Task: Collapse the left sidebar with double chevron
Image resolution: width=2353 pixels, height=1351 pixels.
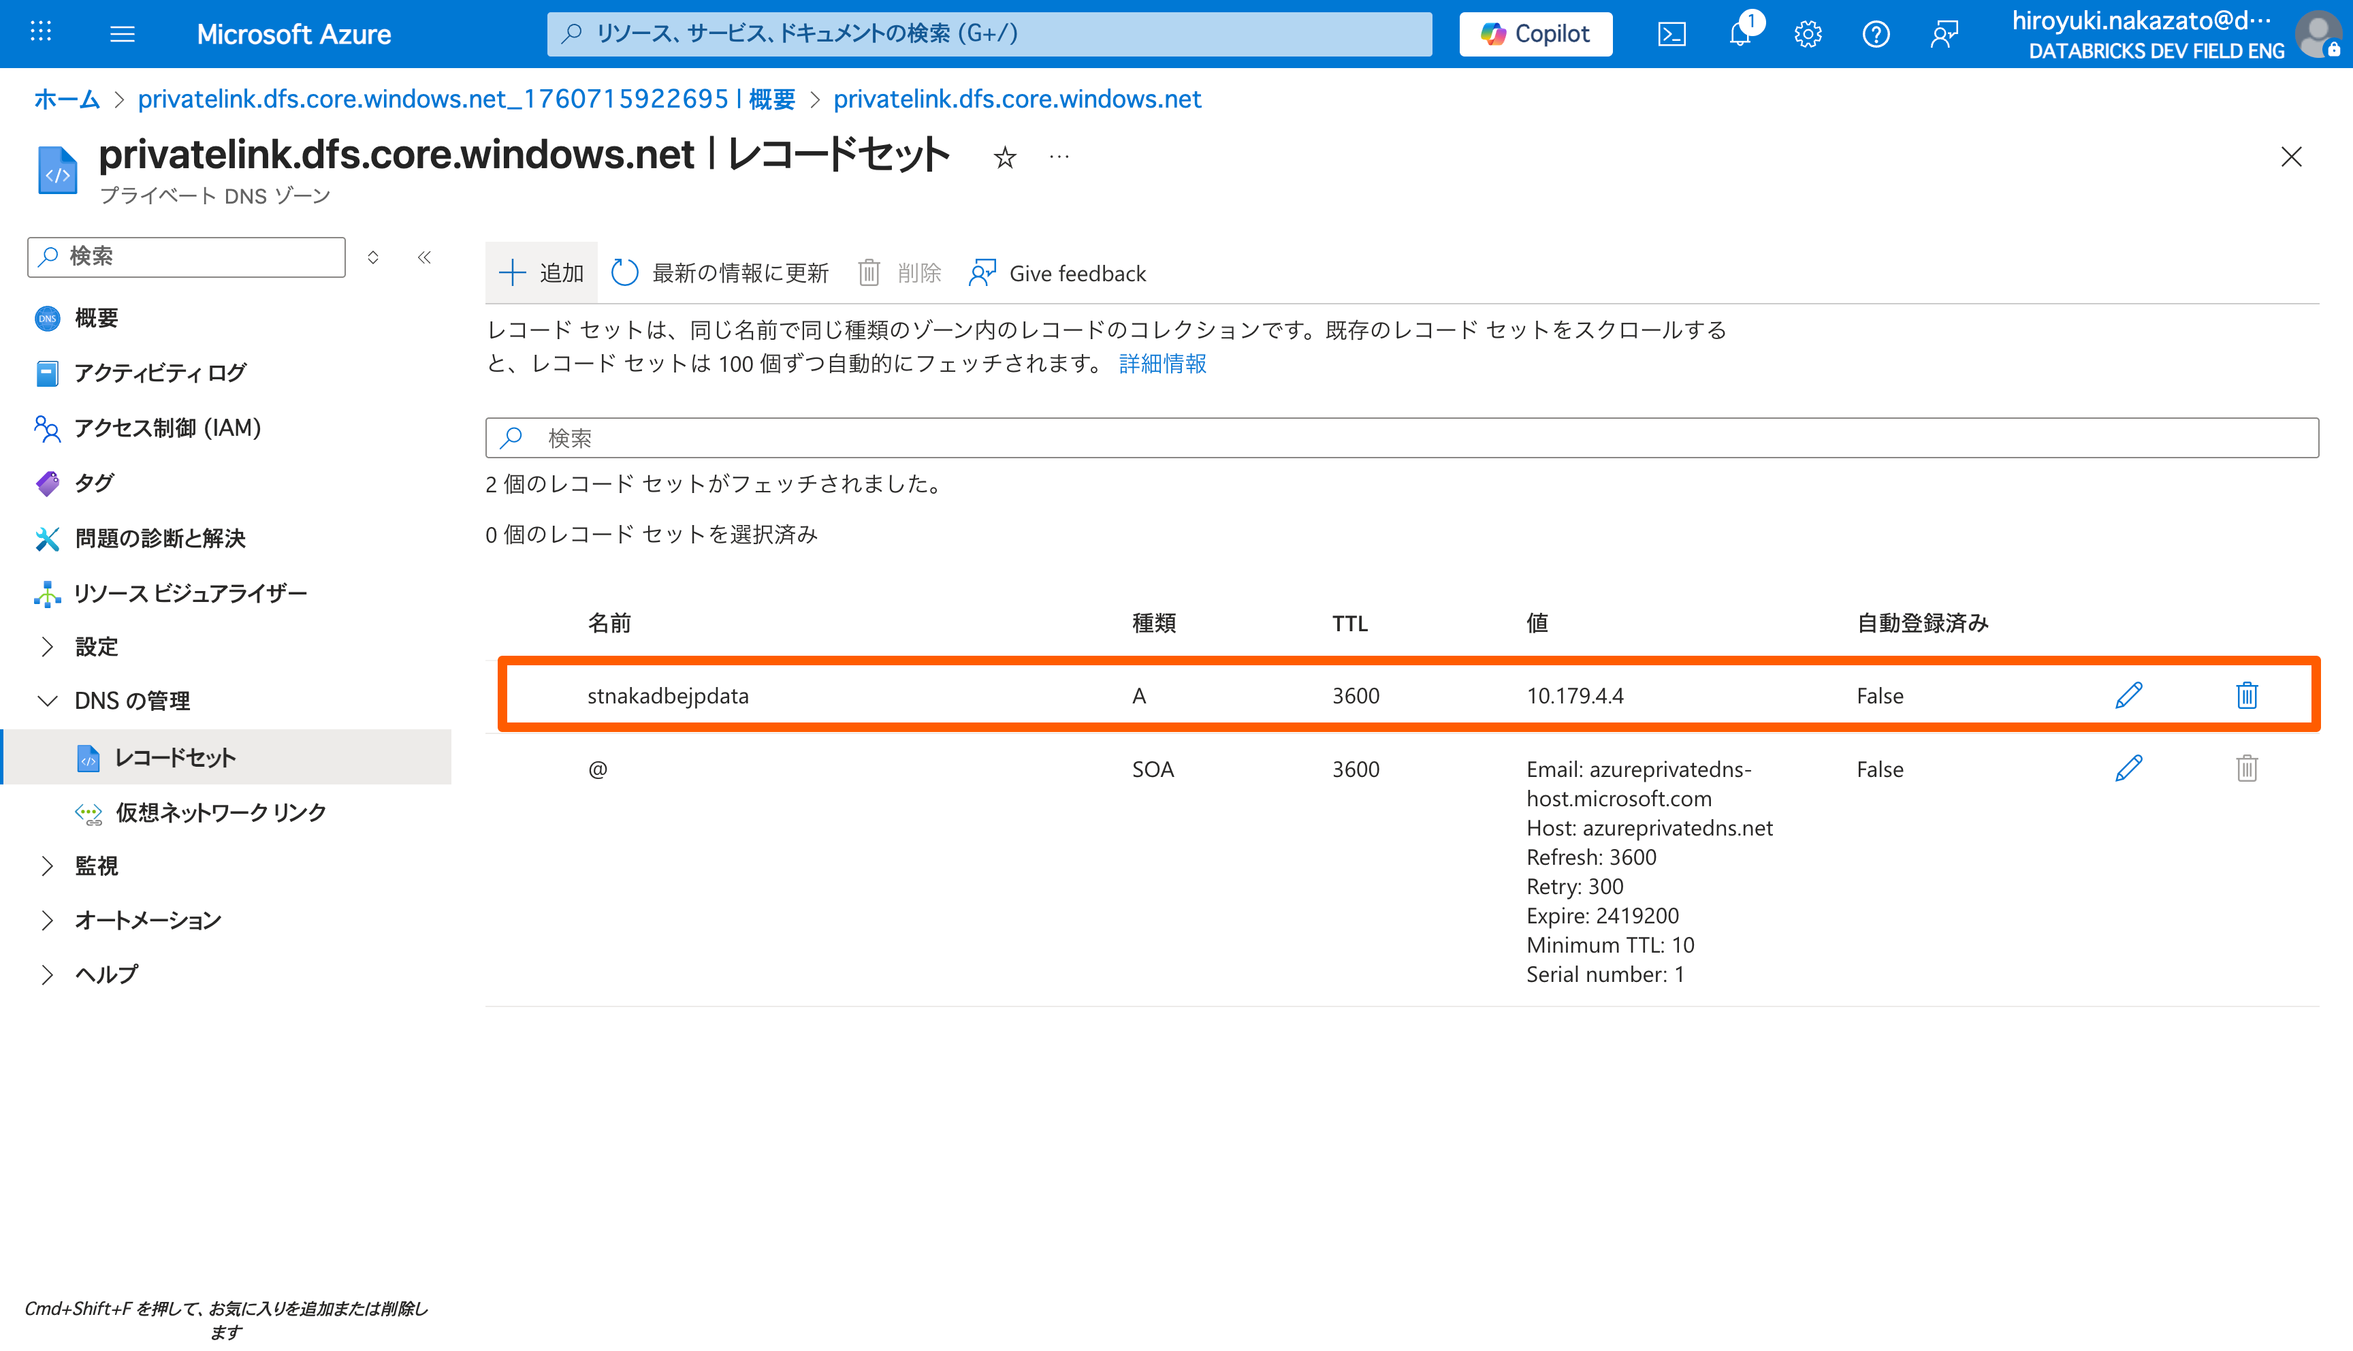Action: pos(424,257)
